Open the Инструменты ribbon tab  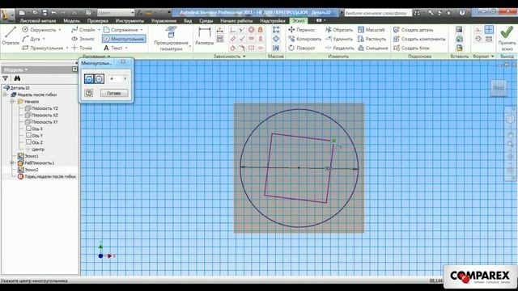click(129, 21)
